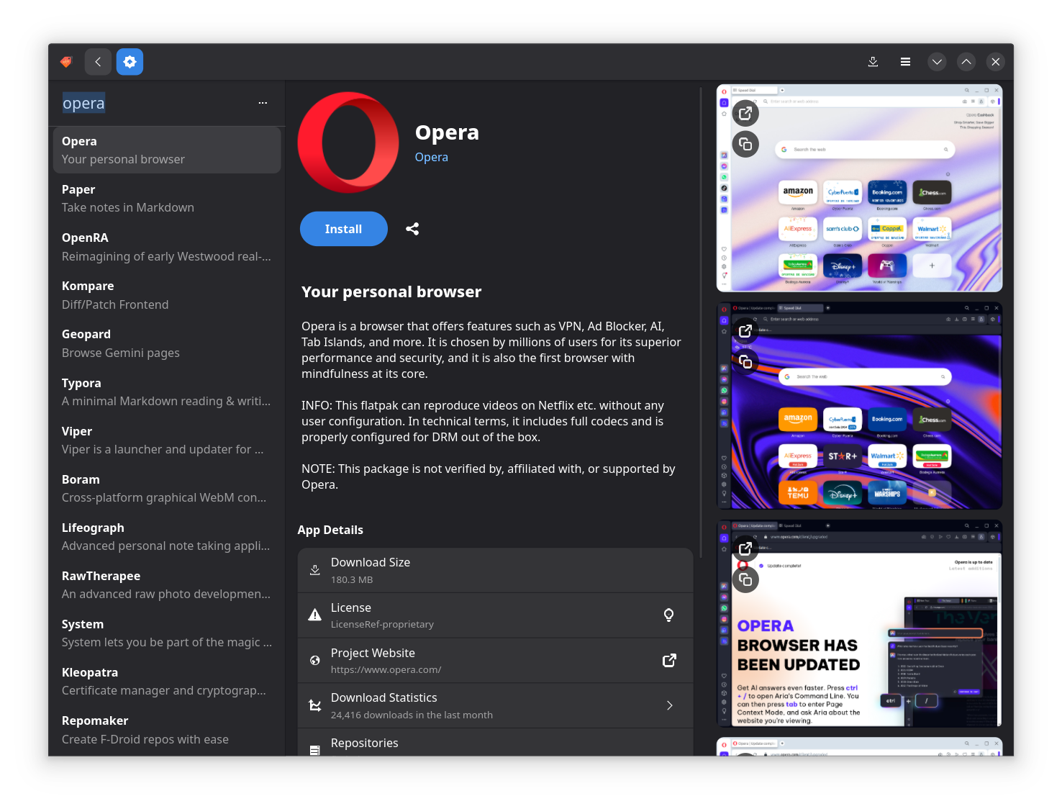Click the 'App Details' section heading
Viewport: 1062px width, 809px height.
tap(330, 530)
